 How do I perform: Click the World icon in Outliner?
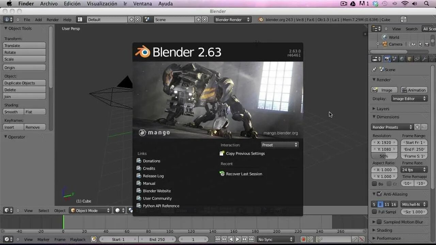point(385,37)
